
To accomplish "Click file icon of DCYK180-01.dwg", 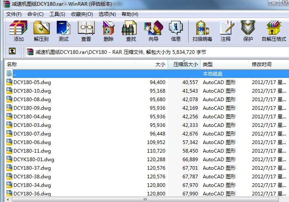I will click(9, 159).
